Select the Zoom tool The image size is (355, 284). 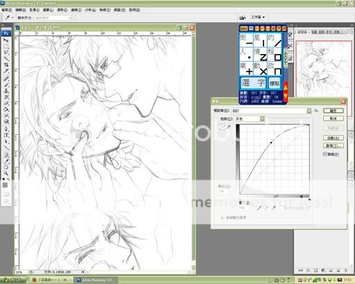click(6, 173)
